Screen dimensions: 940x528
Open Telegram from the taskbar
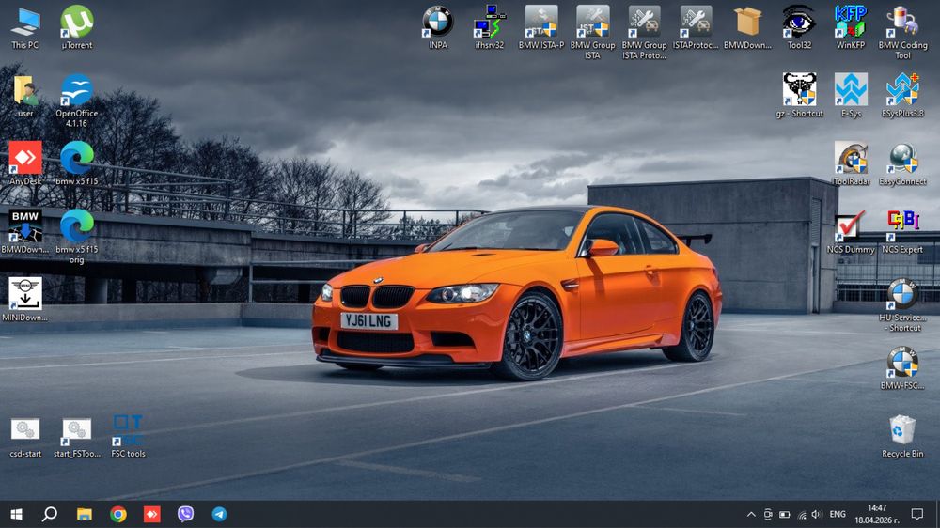[x=219, y=514]
